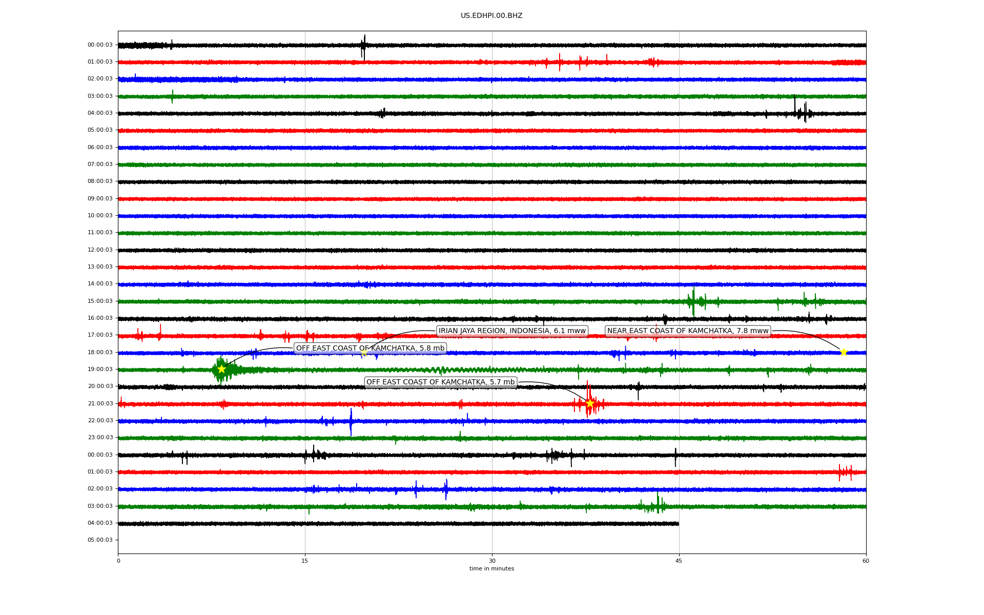This screenshot has width=984, height=615.
Task: Click Near East Coast of Kamchatka 7.8 label
Action: 687,331
